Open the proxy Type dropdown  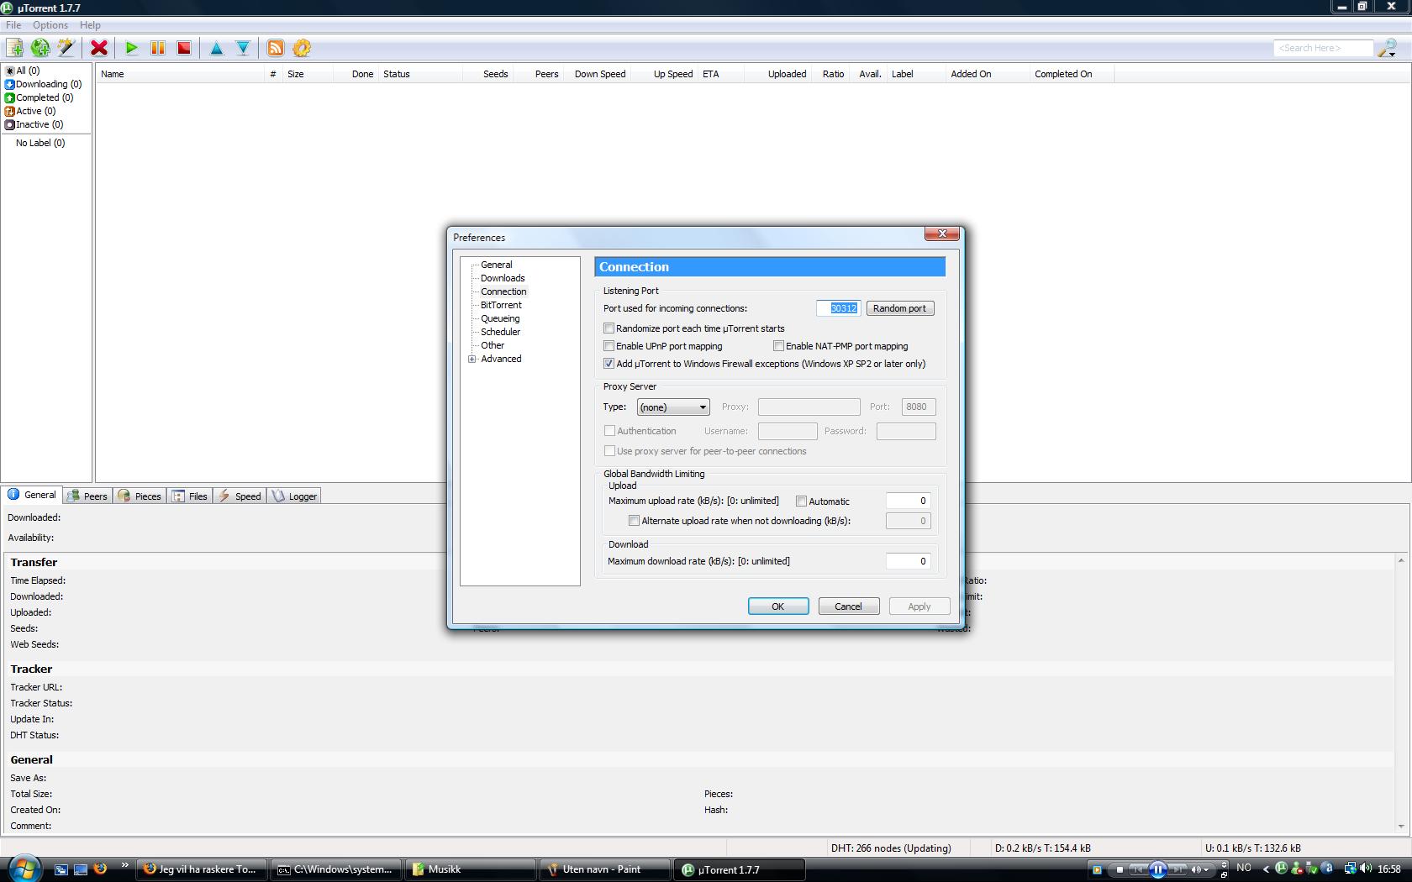(673, 407)
